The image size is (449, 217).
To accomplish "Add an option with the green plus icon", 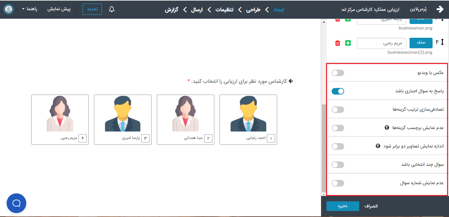I will pyautogui.click(x=348, y=43).
